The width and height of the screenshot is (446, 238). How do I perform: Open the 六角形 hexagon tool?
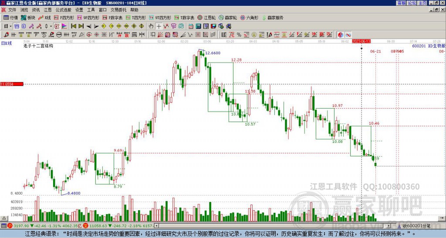pyautogui.click(x=250, y=17)
